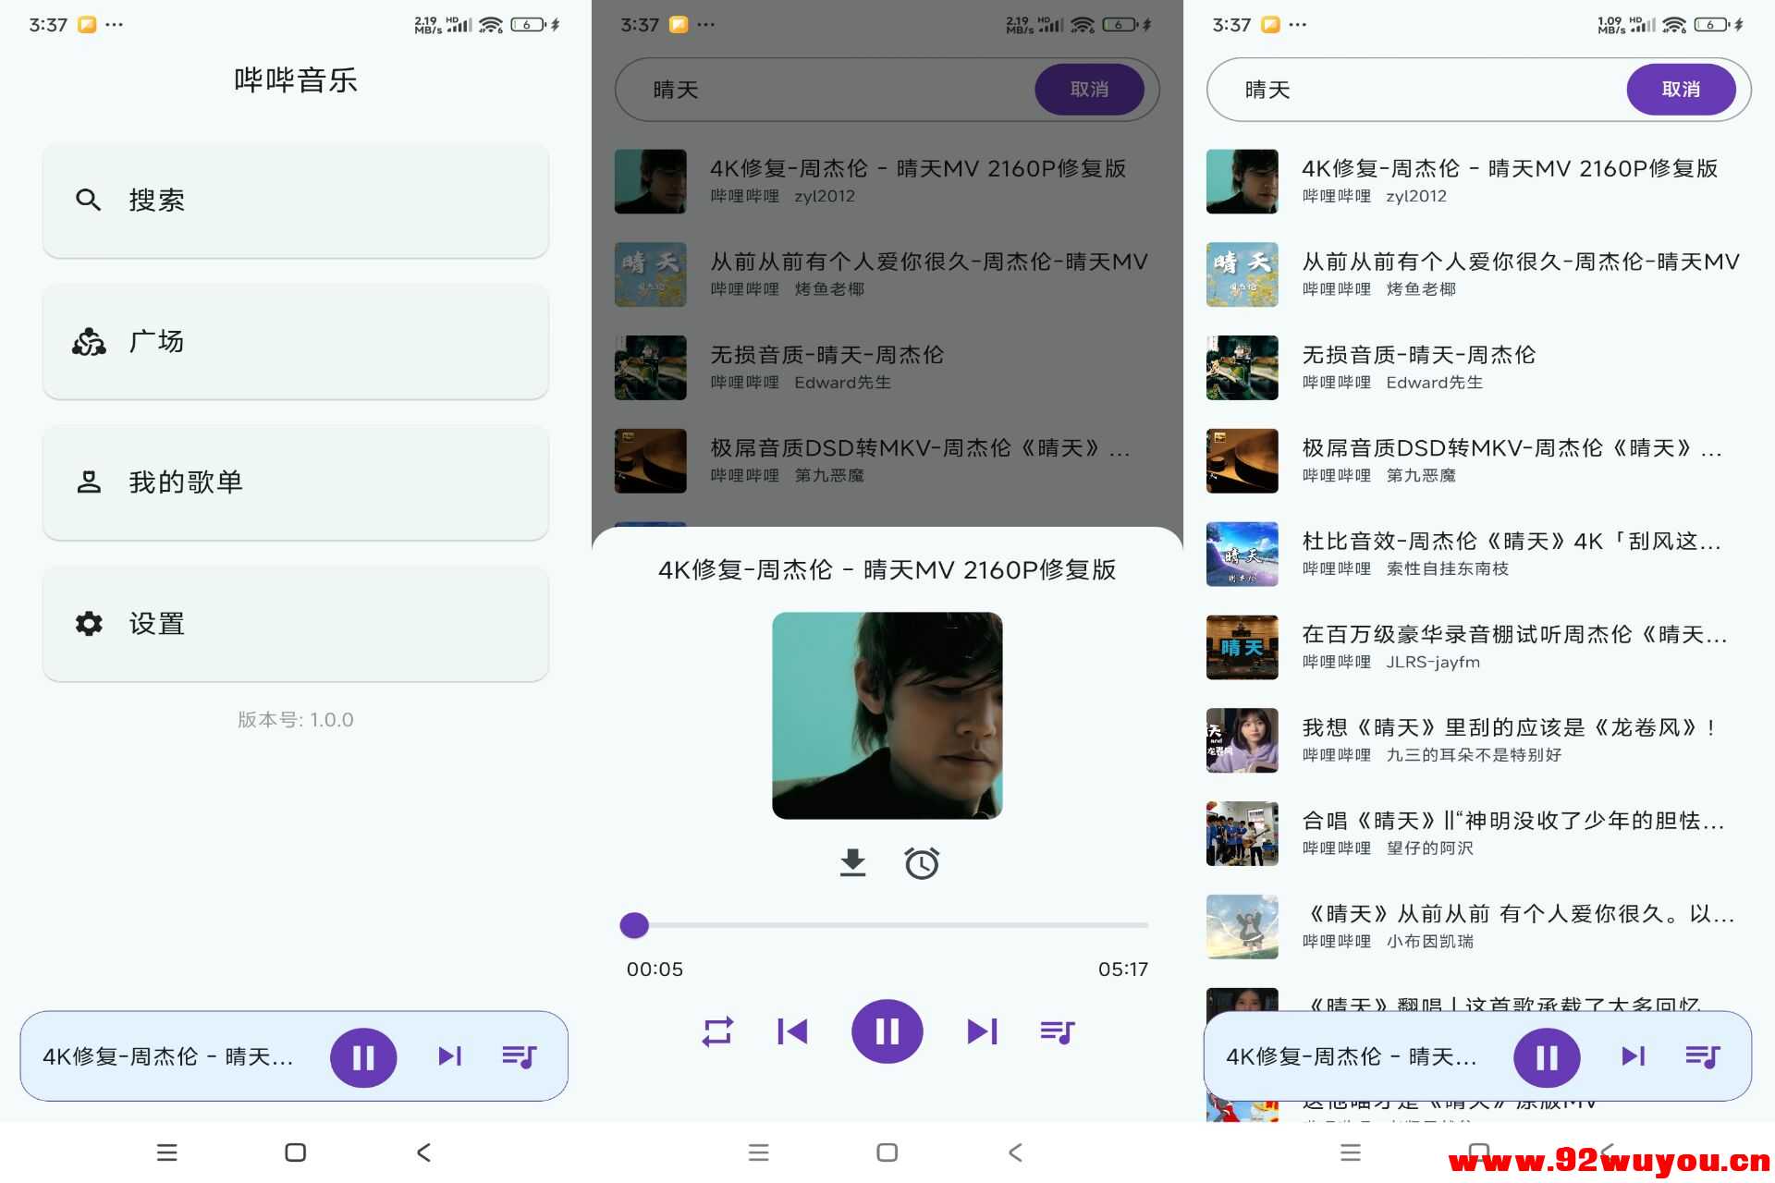Set a sleep timer for playback
This screenshot has height=1183, width=1775.
pos(922,862)
